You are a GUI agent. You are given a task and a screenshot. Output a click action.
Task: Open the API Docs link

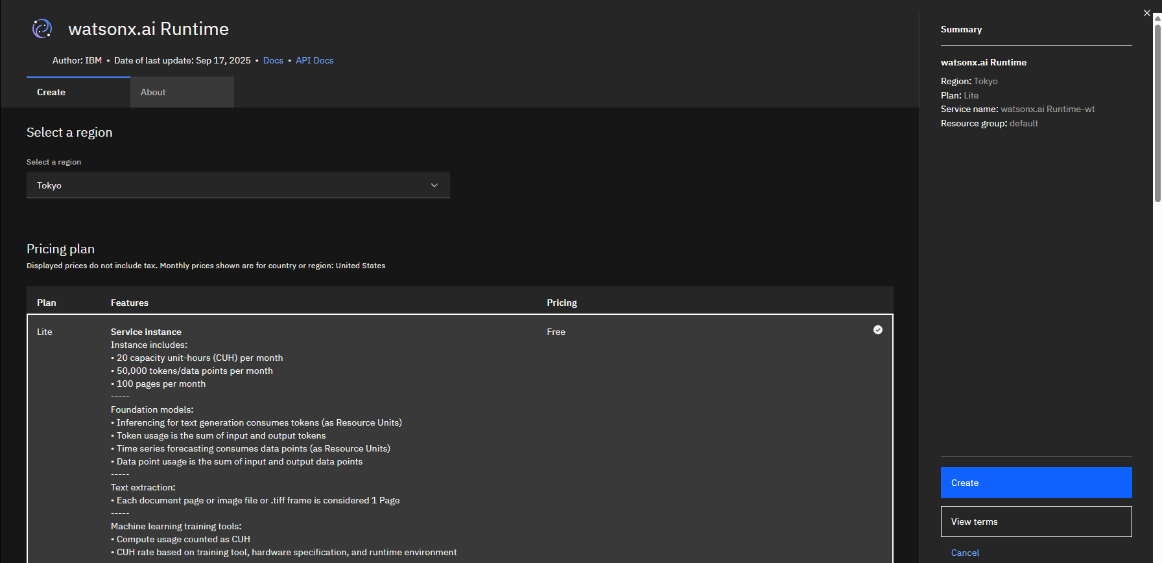314,60
